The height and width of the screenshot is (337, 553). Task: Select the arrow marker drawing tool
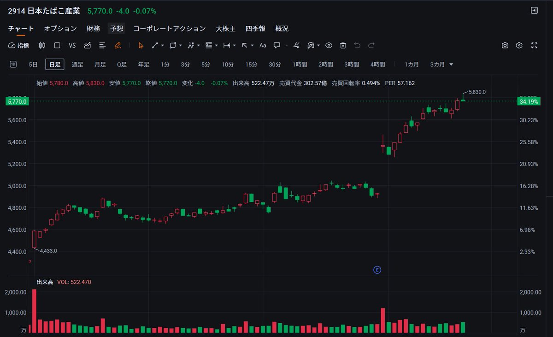245,45
